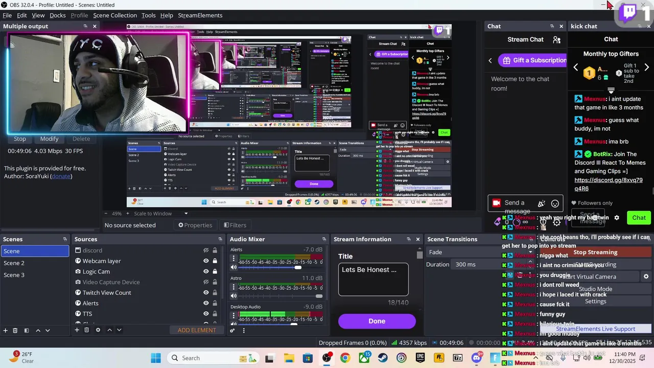Image resolution: width=654 pixels, height=368 pixels.
Task: Float the Scenes dock panel
Action: [x=65, y=239]
